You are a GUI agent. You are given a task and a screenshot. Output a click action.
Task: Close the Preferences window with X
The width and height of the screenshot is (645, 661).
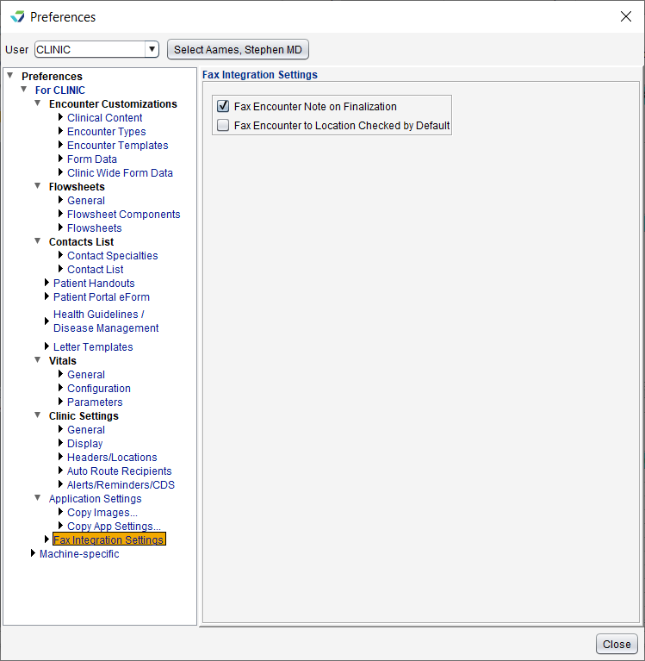pyautogui.click(x=626, y=16)
